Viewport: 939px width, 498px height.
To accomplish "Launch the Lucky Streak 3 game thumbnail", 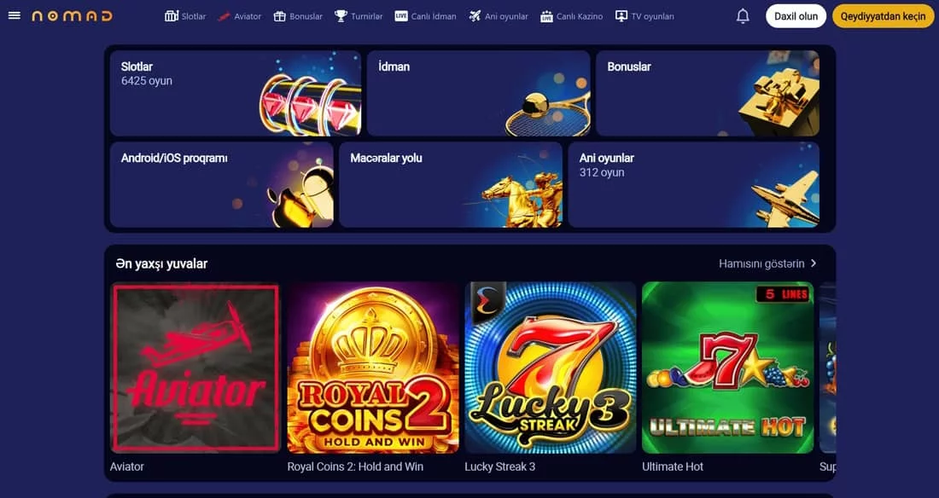I will (551, 368).
